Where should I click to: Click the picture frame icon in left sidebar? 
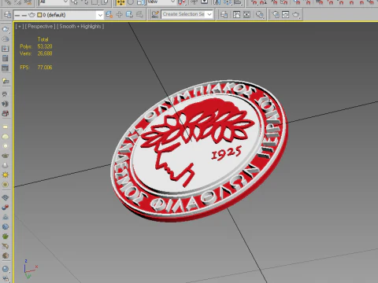pyautogui.click(x=6, y=49)
